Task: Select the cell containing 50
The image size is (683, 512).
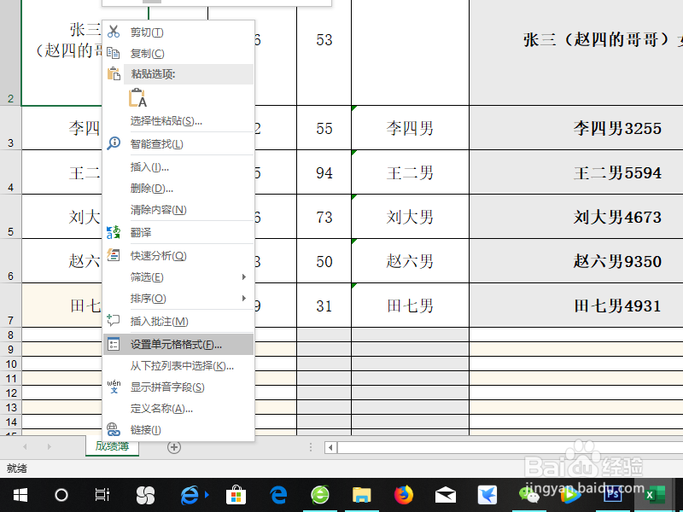Action: (324, 261)
